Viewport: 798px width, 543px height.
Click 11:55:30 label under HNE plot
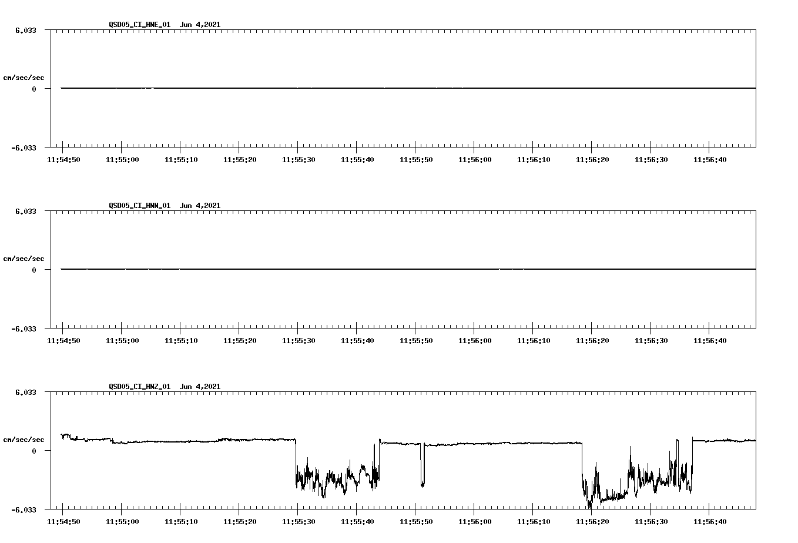pos(299,160)
